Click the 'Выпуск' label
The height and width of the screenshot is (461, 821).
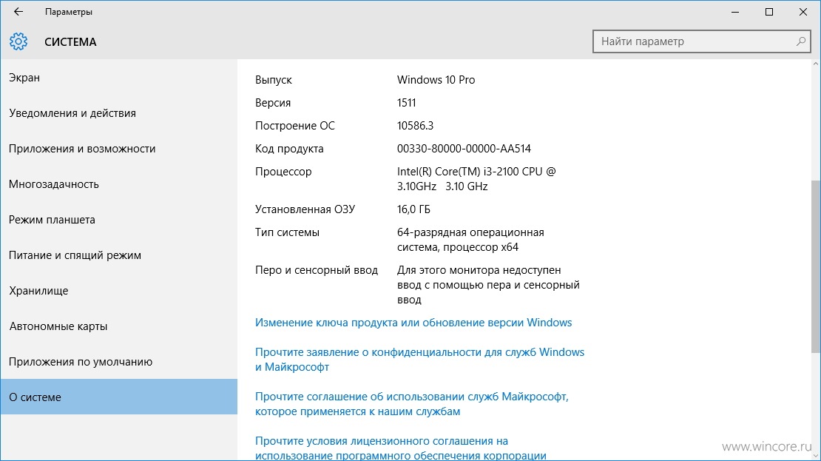274,80
